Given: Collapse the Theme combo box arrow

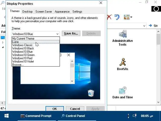Looking at the screenshot, I should [57, 34].
